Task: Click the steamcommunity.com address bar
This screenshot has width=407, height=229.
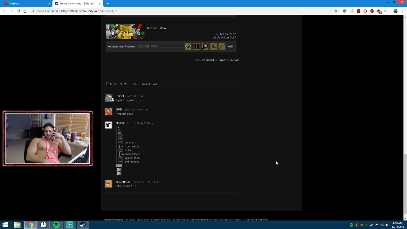Action: pyautogui.click(x=184, y=11)
